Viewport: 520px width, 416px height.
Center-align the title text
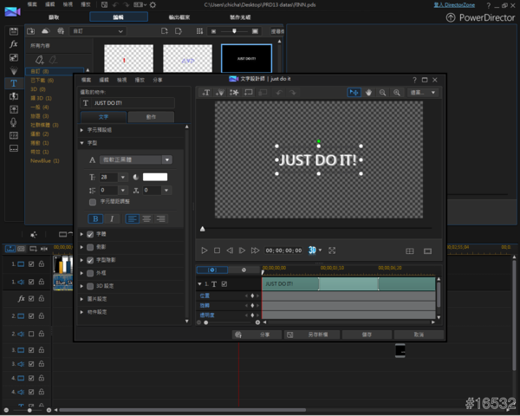click(x=146, y=219)
